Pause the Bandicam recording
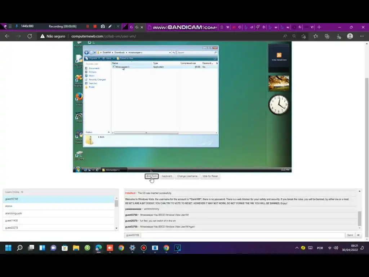The height and width of the screenshot is (277, 369). click(88, 26)
